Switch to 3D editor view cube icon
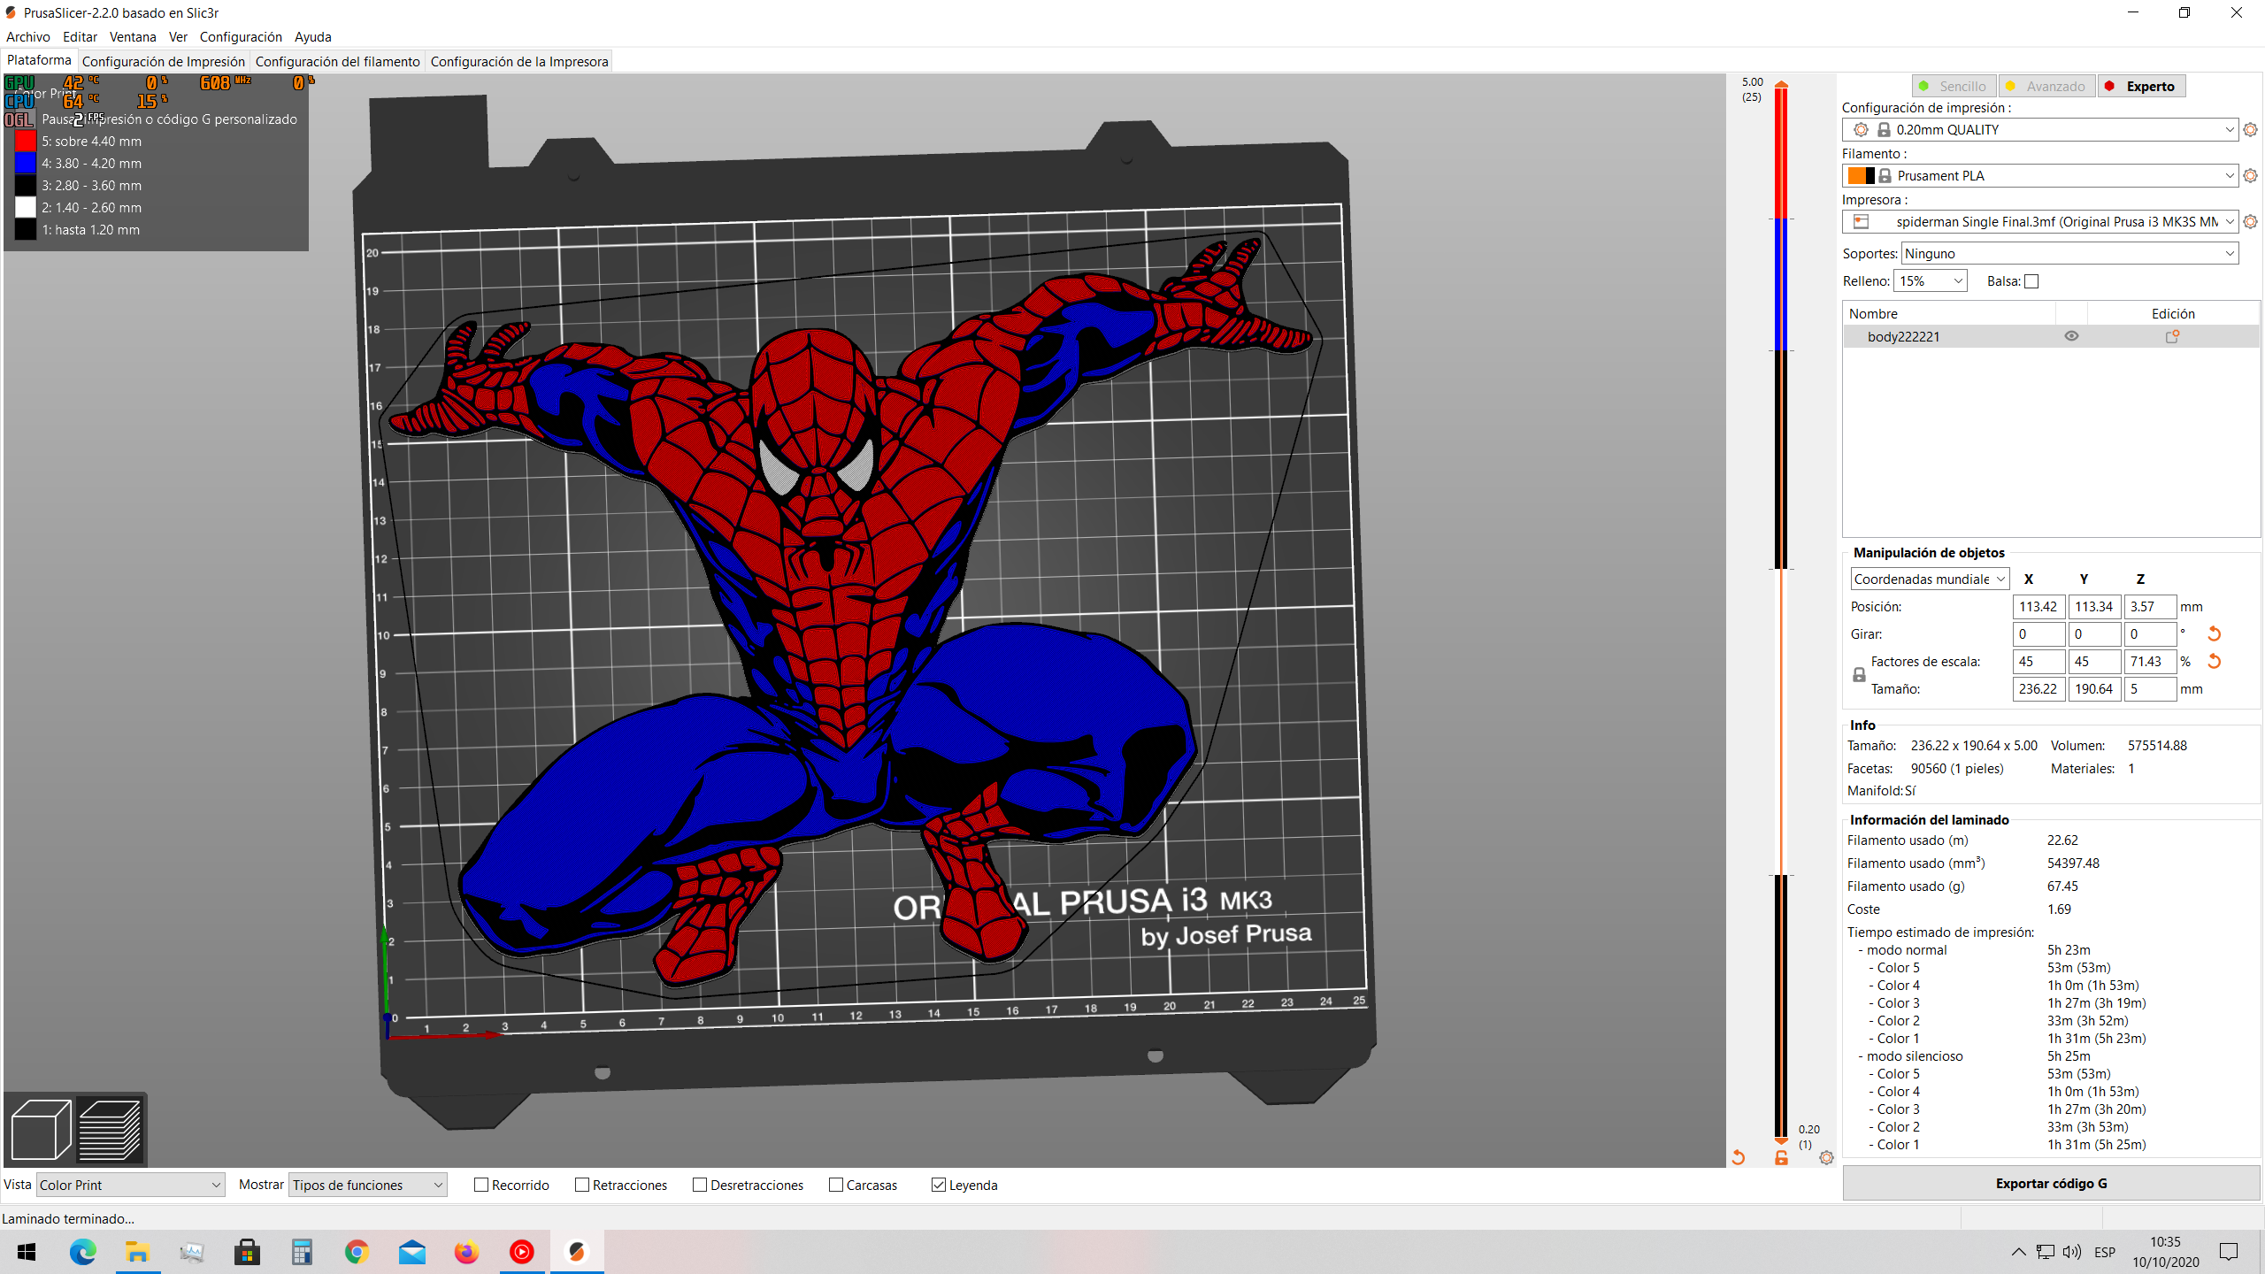Viewport: 2265px width, 1274px height. (x=41, y=1129)
